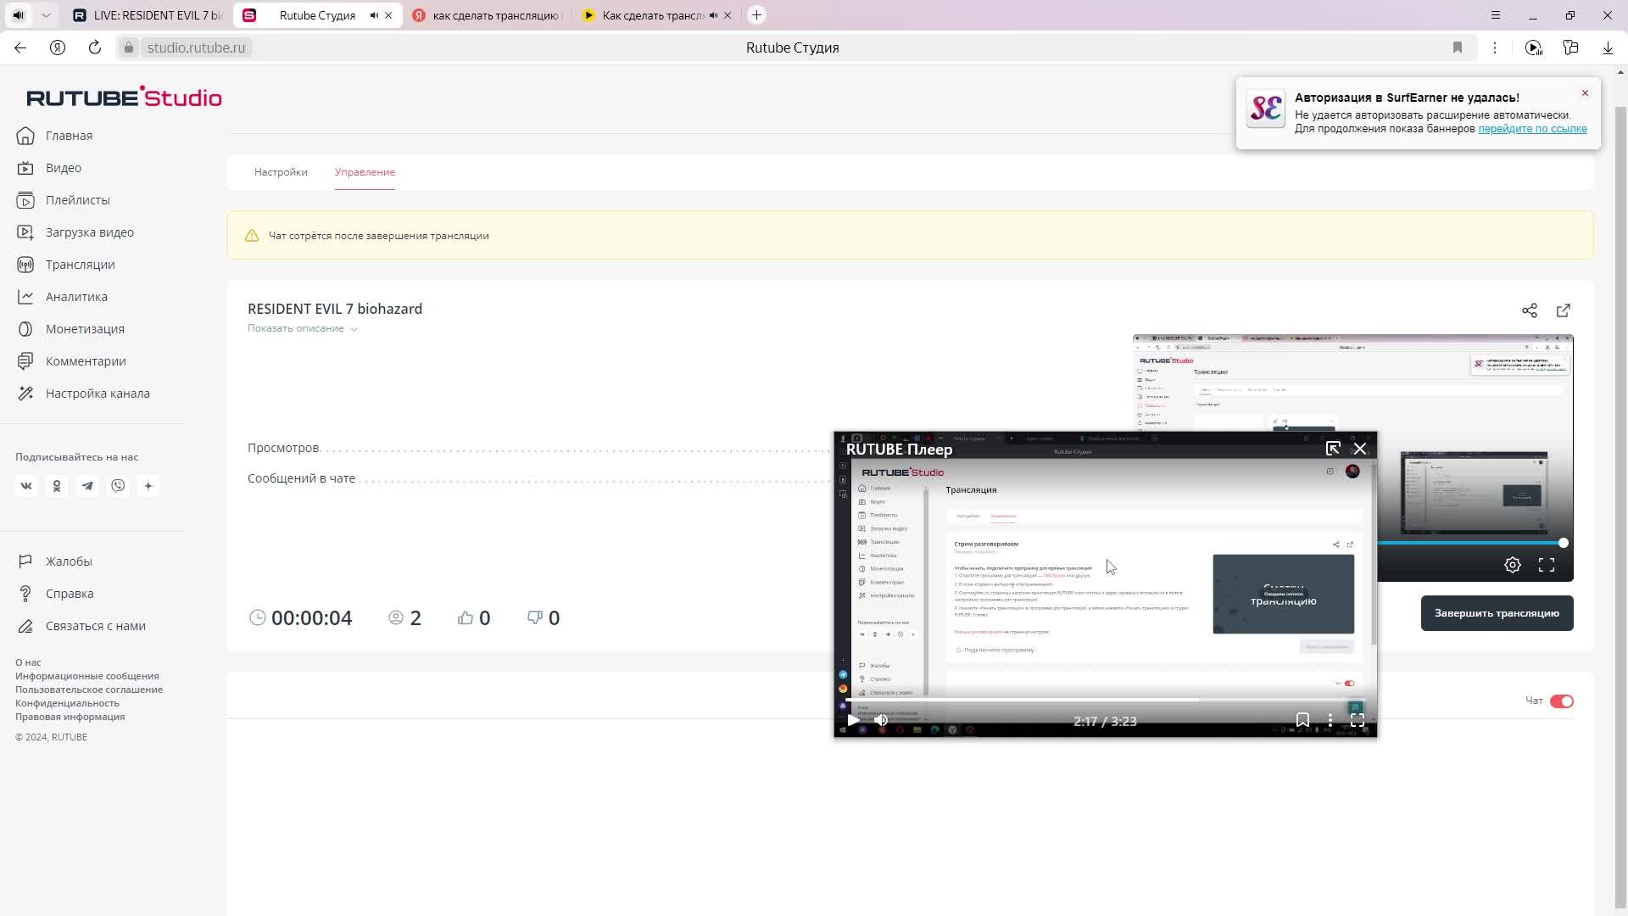The width and height of the screenshot is (1628, 916).
Task: Open the Telegram social icon
Action: (87, 486)
